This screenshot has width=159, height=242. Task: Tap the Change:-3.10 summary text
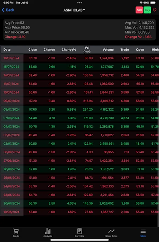pos(15,37)
